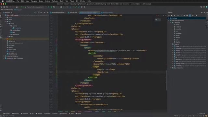Click the Search Everywhere magnifier icon
The image size is (208, 117).
click(x=201, y=7)
